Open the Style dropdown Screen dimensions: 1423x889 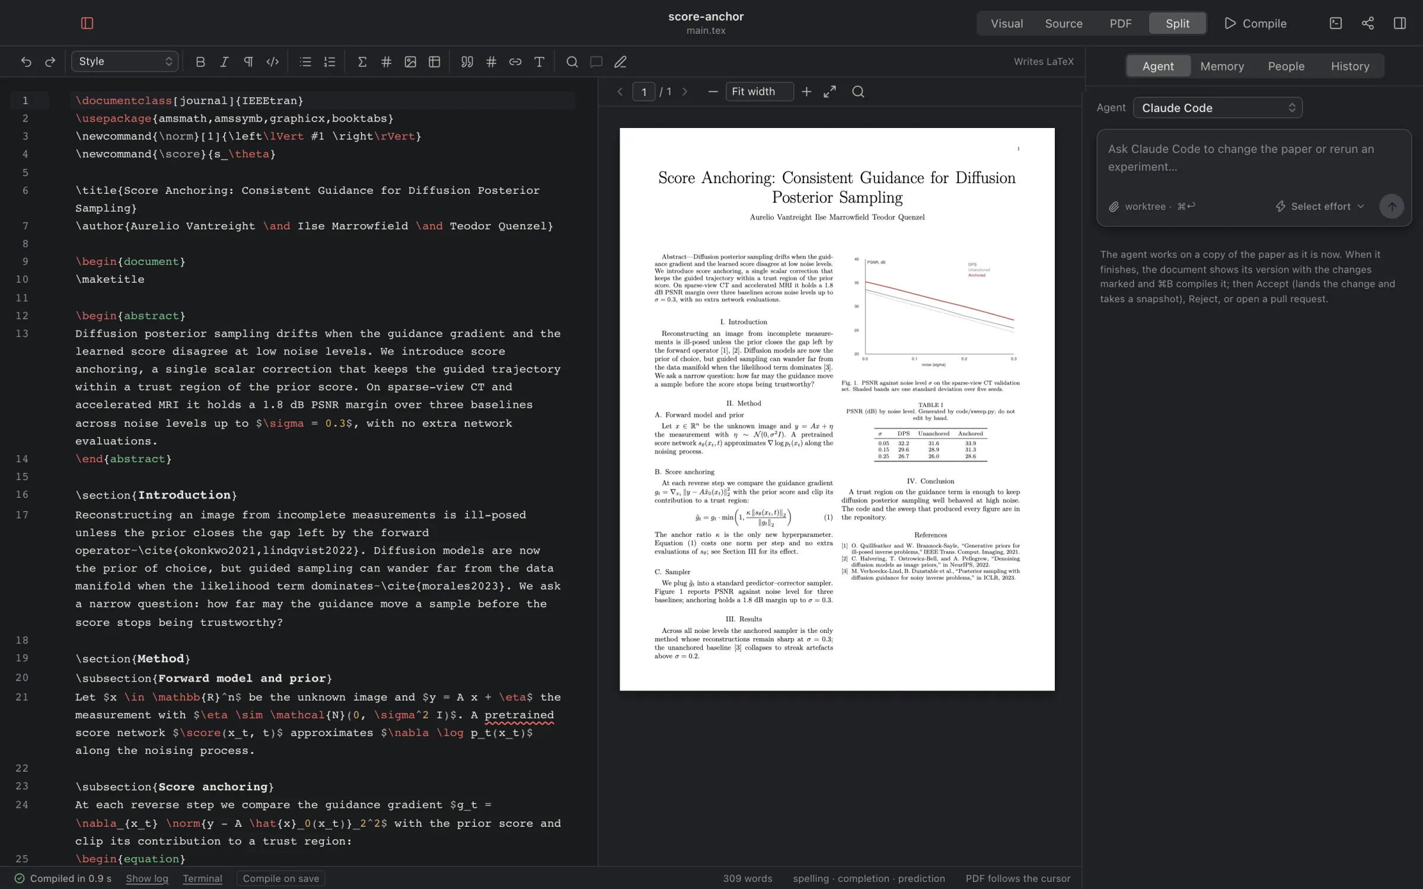125,62
